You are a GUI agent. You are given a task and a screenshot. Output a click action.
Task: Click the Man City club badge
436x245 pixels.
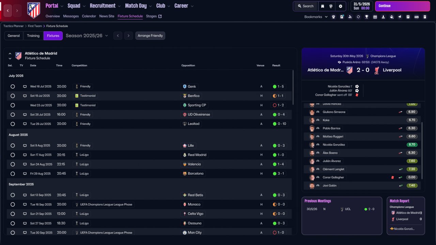click(x=185, y=233)
